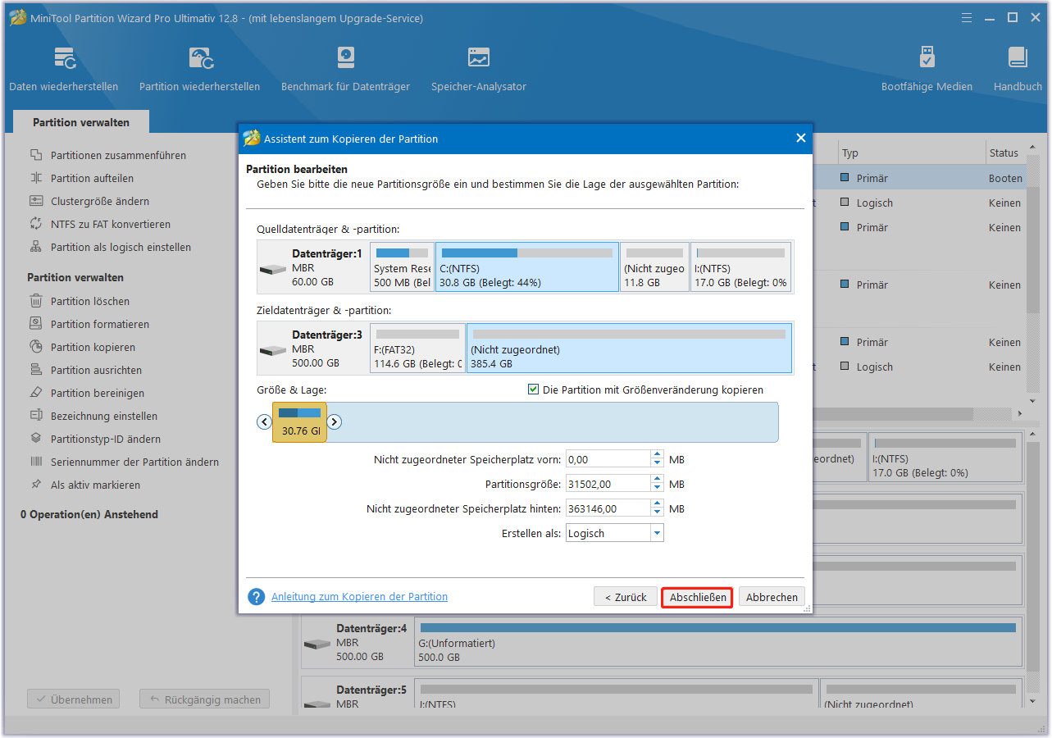Open the hamburger menu in title bar
The height and width of the screenshot is (738, 1052).
pos(968,17)
